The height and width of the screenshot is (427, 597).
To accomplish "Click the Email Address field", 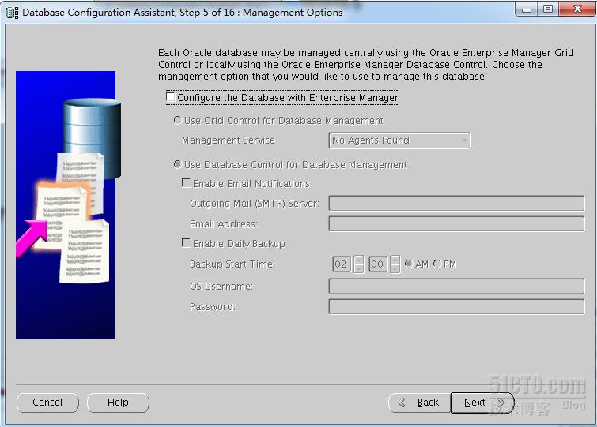I will [x=456, y=223].
